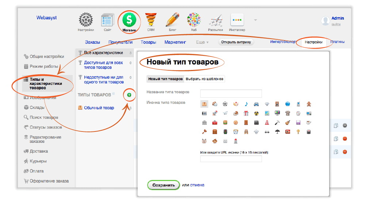Choose the gift box icon
Image resolution: width=369 pixels, height=204 pixels.
tap(246, 113)
